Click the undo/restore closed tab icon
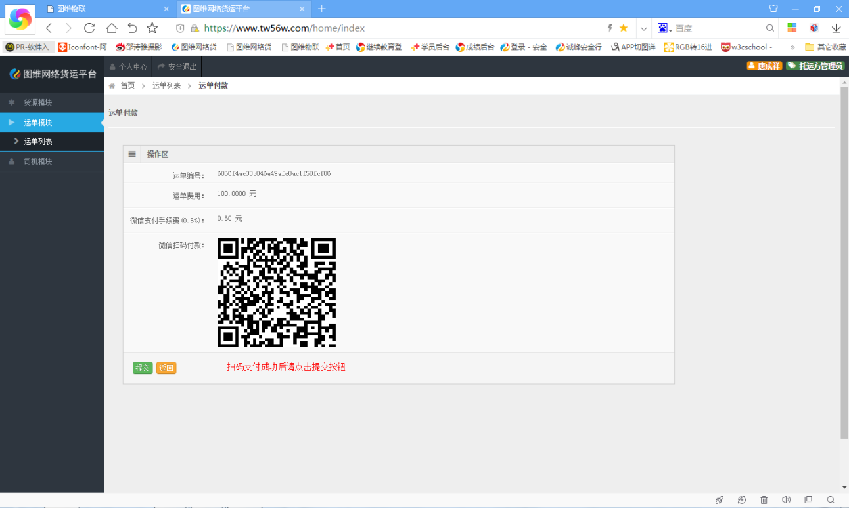Screen dimensions: 849x508 click(x=132, y=28)
